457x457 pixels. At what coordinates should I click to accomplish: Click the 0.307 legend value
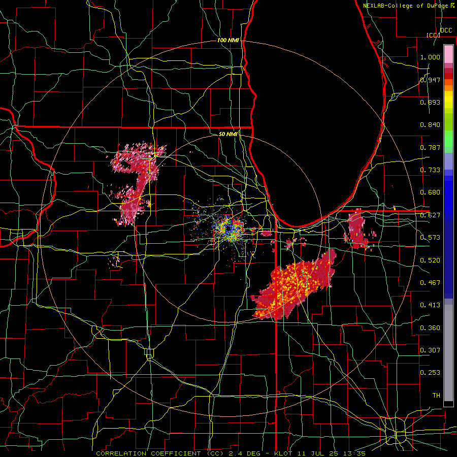coord(430,350)
